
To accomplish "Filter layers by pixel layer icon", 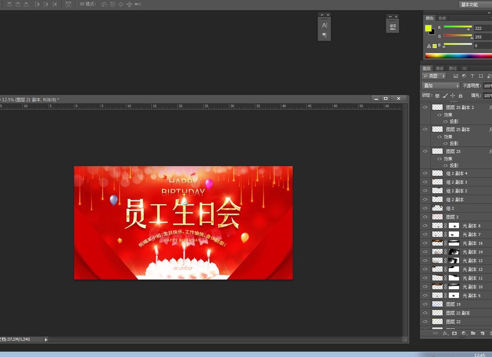I will tap(455, 76).
